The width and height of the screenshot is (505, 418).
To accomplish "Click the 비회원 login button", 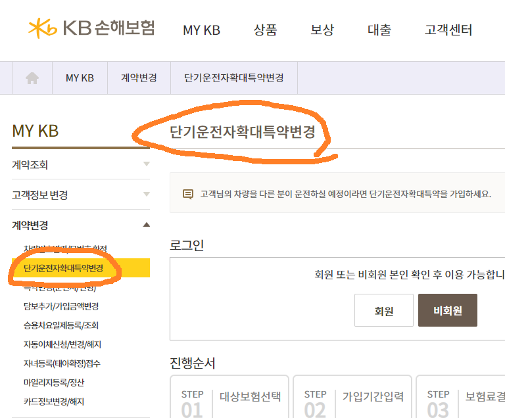I will (x=448, y=310).
